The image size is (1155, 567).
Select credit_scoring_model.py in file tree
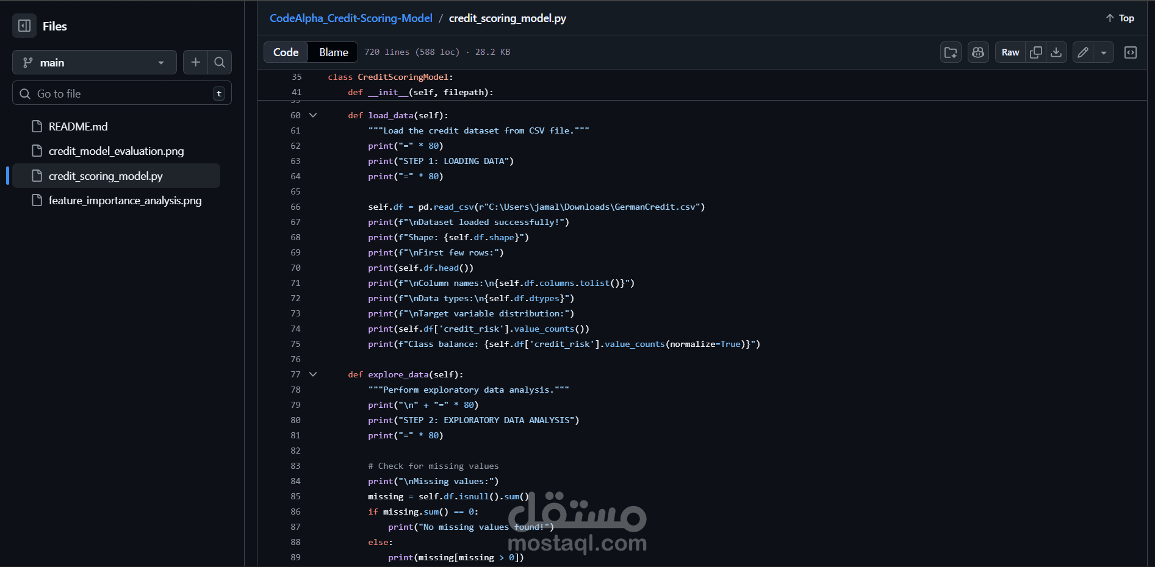(116, 176)
